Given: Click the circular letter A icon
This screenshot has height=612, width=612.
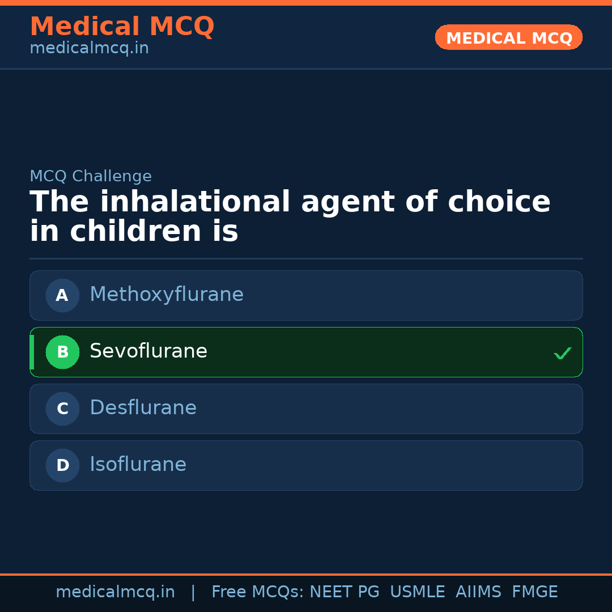Looking at the screenshot, I should coord(62,295).
